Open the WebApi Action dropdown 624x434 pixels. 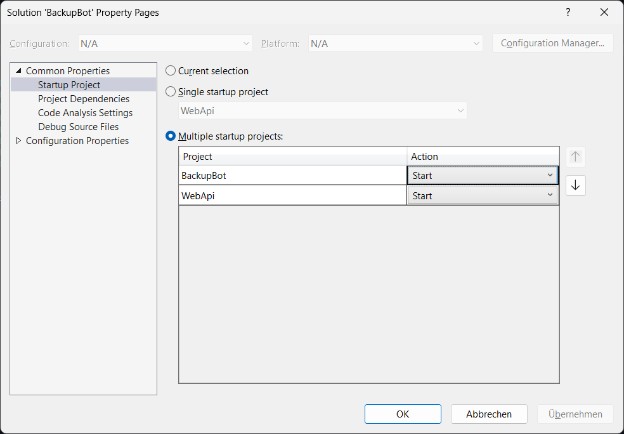[483, 195]
